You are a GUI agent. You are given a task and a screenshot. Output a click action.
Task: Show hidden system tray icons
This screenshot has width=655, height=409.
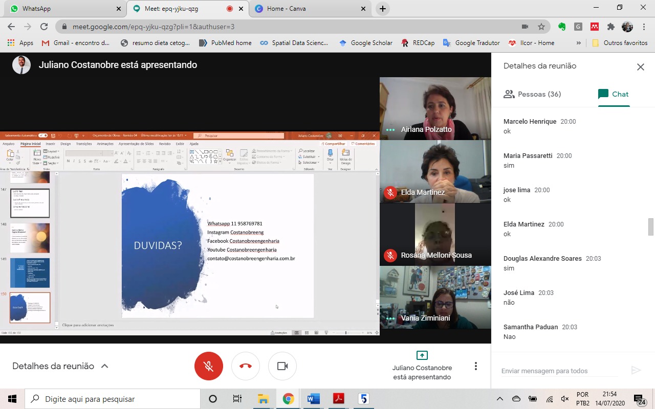(500, 399)
